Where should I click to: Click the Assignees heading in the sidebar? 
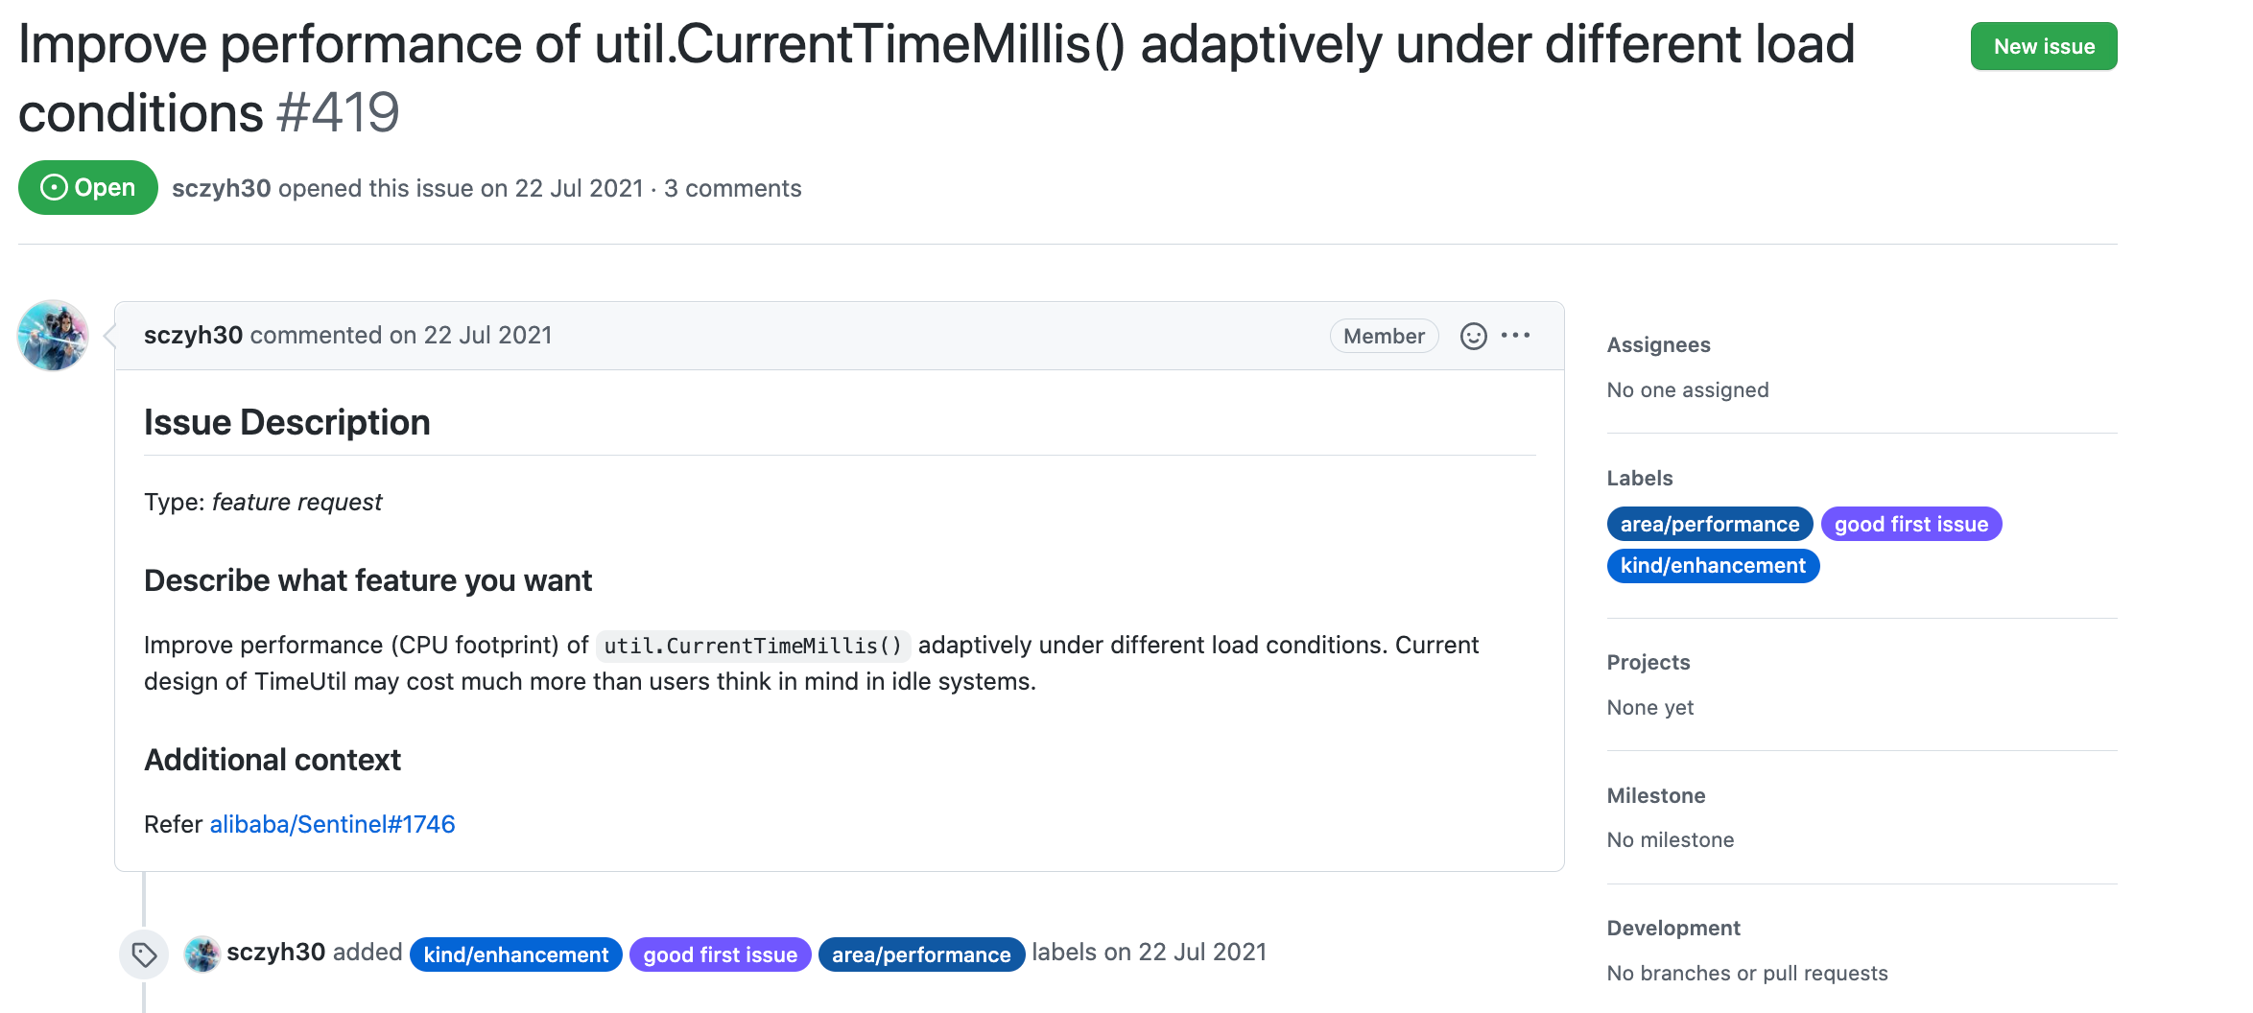1658,344
